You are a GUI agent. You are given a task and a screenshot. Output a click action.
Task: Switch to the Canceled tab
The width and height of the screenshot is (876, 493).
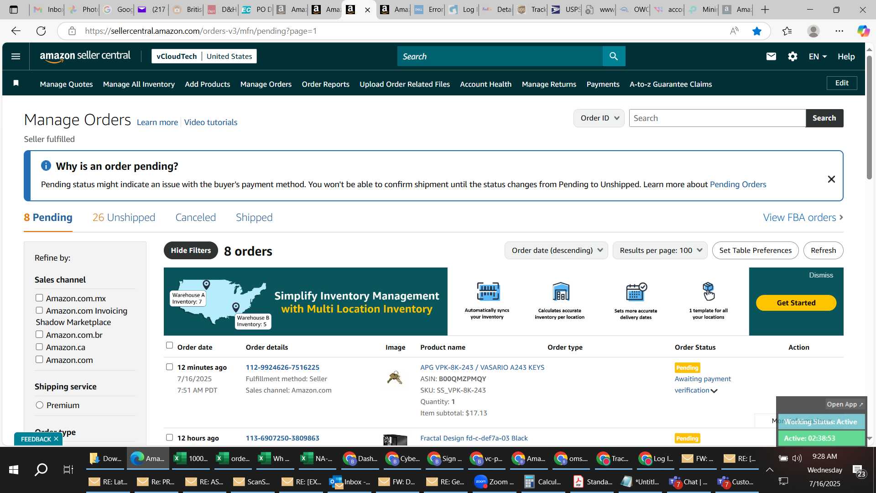tap(195, 217)
